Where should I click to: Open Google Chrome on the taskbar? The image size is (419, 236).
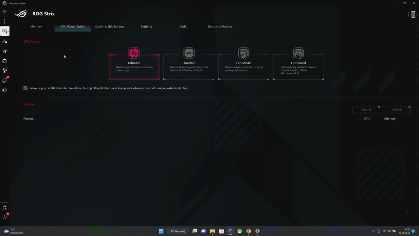coord(248,231)
